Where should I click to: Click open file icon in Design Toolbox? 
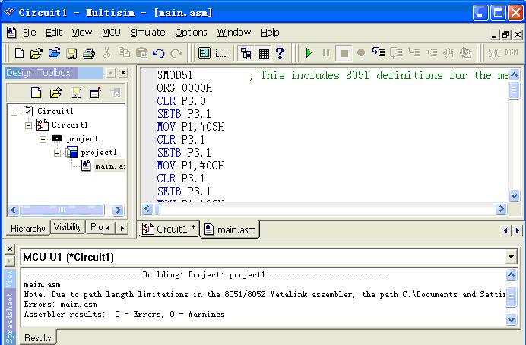pyautogui.click(x=55, y=93)
